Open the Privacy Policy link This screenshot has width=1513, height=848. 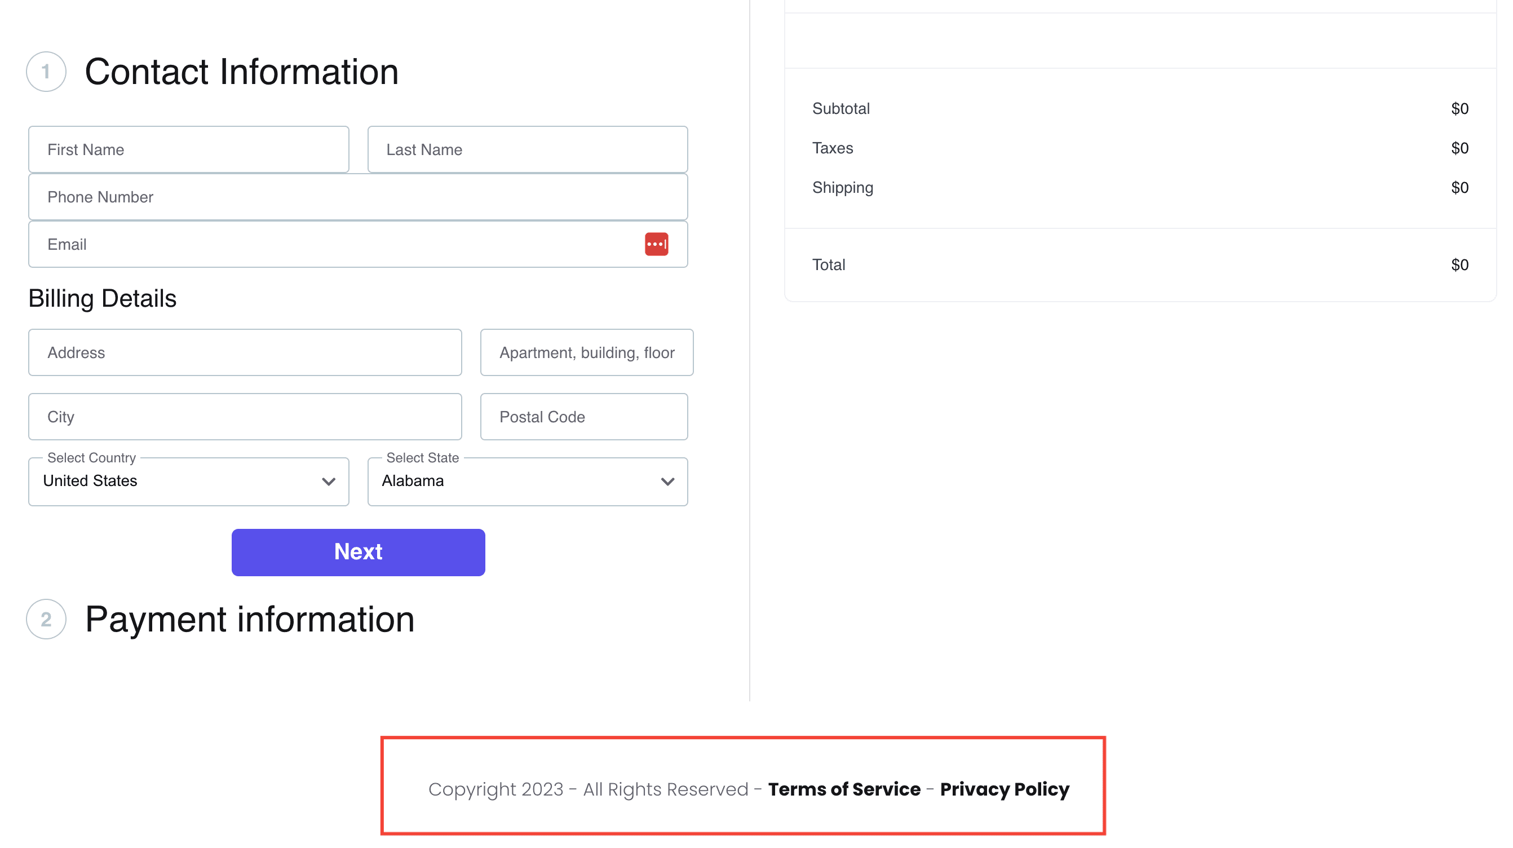pyautogui.click(x=1005, y=789)
